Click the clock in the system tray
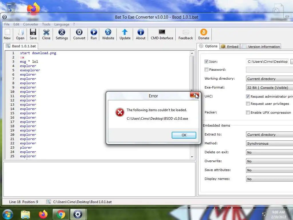 [278, 214]
